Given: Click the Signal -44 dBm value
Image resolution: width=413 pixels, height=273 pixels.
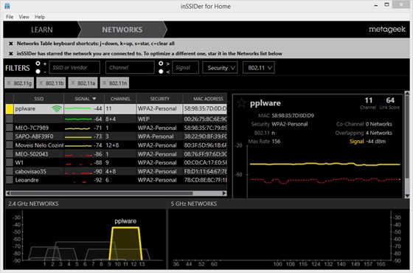Looking at the screenshot, I should pyautogui.click(x=375, y=142).
